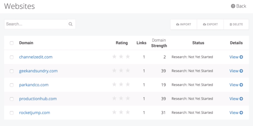Rate productionhub.com three stars
253x126 pixels.
(x=128, y=98)
